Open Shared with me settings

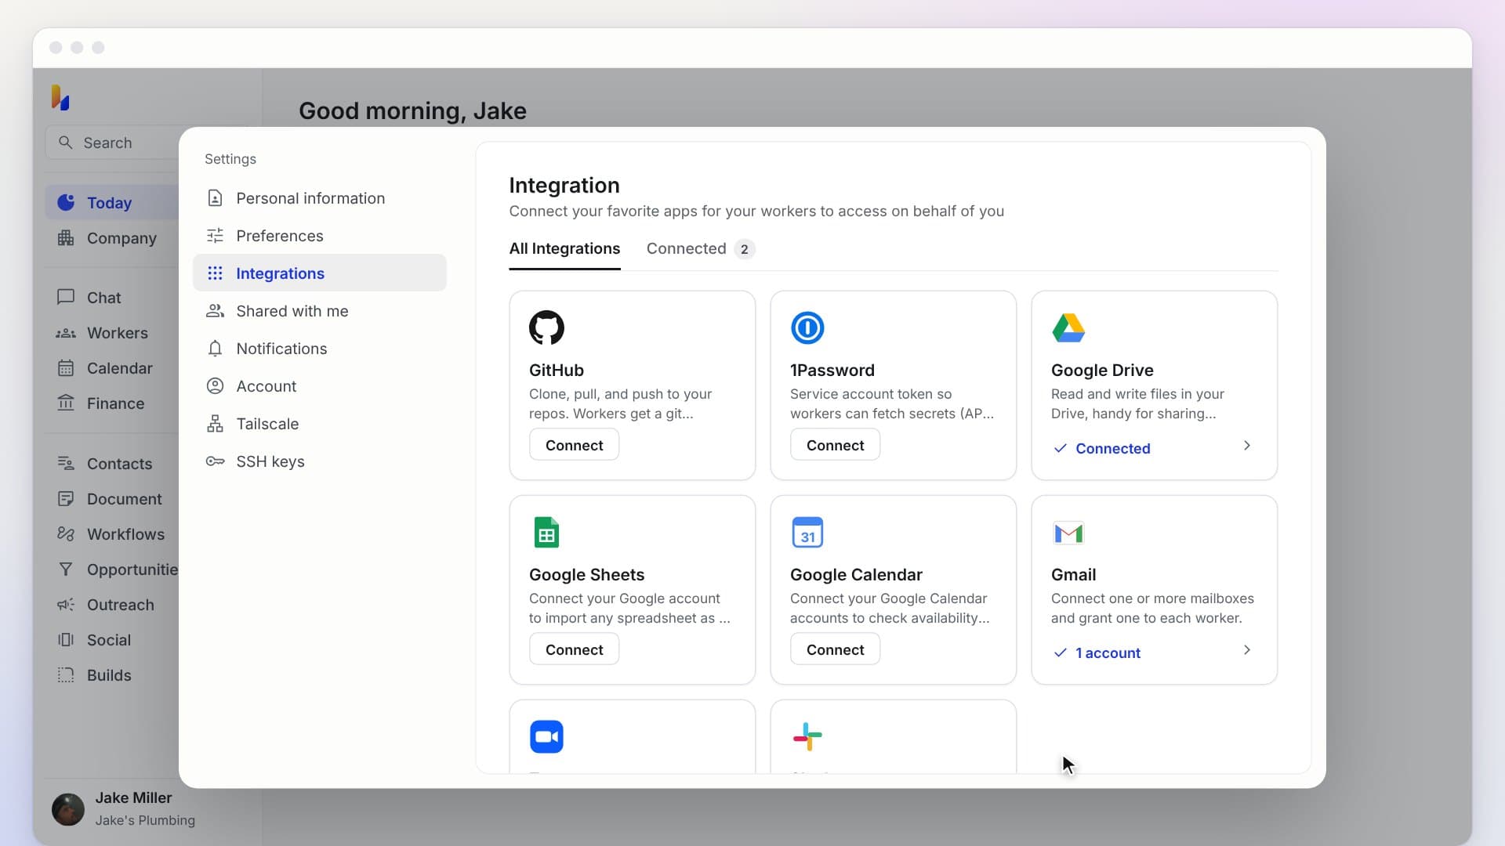coord(320,310)
